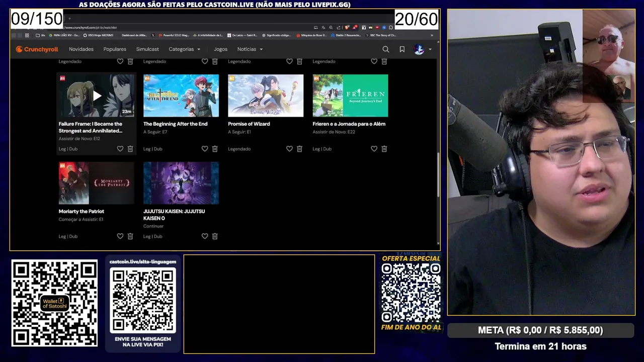Click the profile avatar in Crunchyroll header
The height and width of the screenshot is (362, 644).
419,49
